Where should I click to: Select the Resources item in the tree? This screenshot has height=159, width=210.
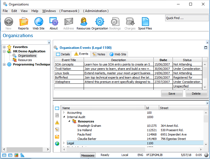(x=25, y=60)
